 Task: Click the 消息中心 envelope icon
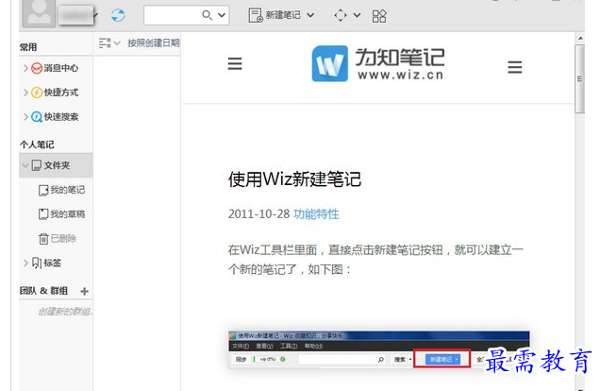37,68
